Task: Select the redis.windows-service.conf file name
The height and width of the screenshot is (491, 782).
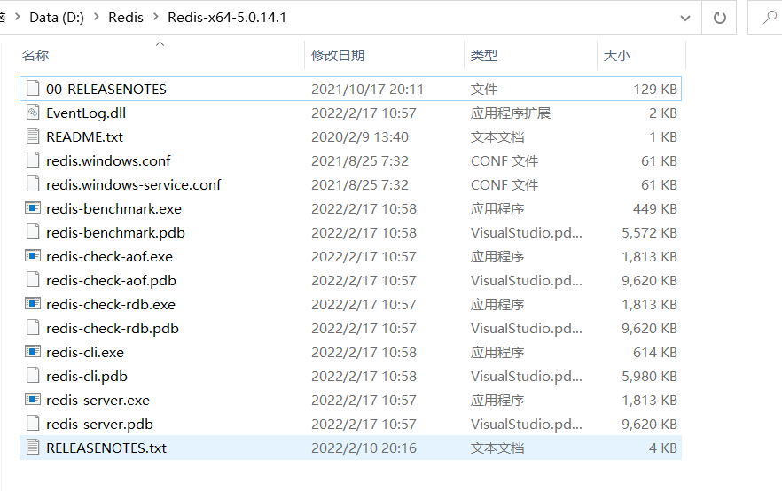Action: (133, 185)
